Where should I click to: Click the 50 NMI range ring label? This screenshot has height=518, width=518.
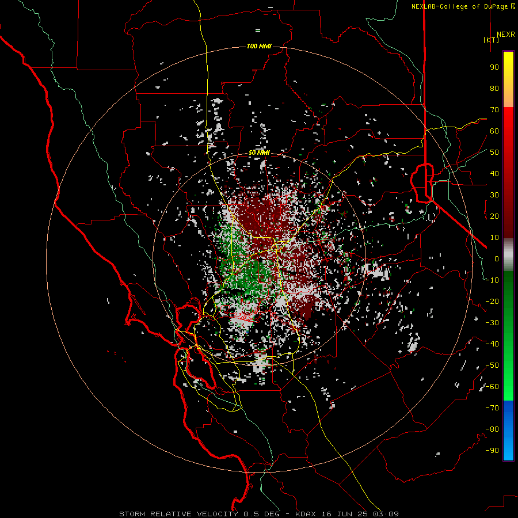(x=259, y=153)
